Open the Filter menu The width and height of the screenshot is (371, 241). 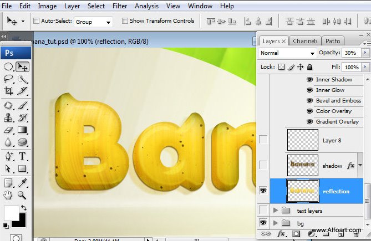[120, 6]
